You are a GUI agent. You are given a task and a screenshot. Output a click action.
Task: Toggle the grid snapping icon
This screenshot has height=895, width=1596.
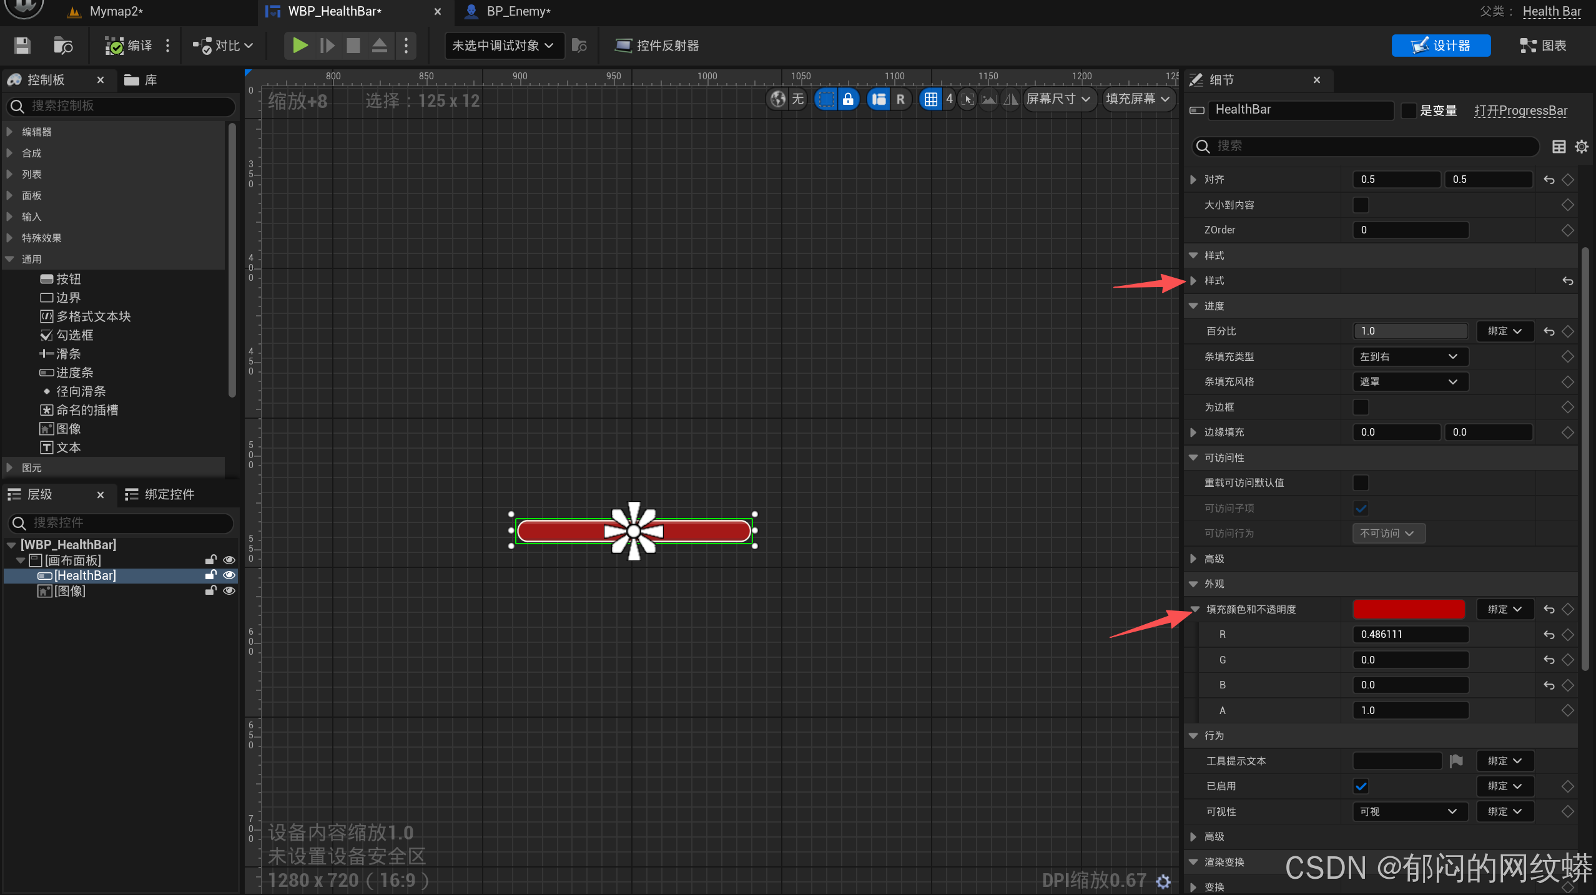click(x=930, y=99)
